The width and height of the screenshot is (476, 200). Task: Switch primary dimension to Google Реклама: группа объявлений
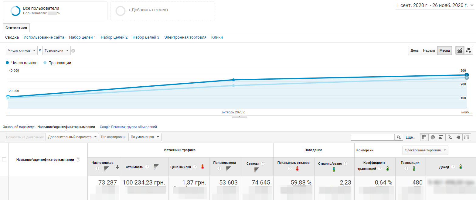tap(128, 127)
